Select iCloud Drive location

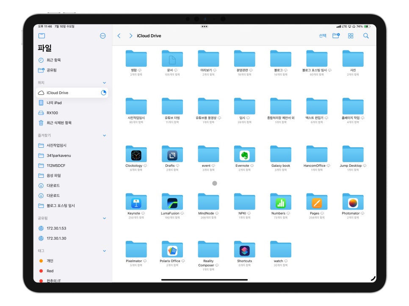(72, 93)
